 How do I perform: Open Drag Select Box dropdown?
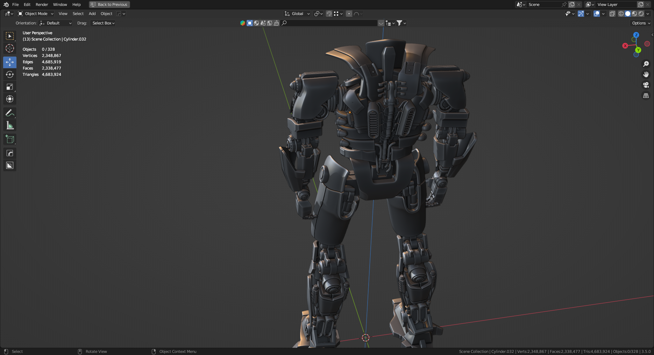click(103, 23)
